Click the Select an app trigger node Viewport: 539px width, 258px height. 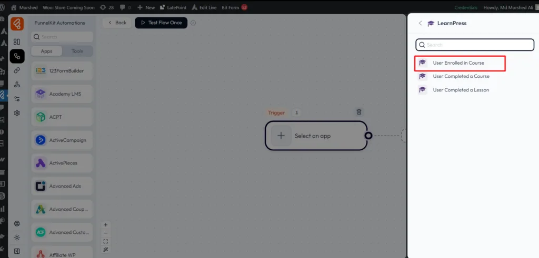[316, 136]
